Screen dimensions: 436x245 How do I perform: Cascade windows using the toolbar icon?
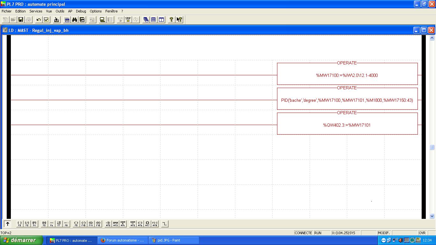pos(146,20)
